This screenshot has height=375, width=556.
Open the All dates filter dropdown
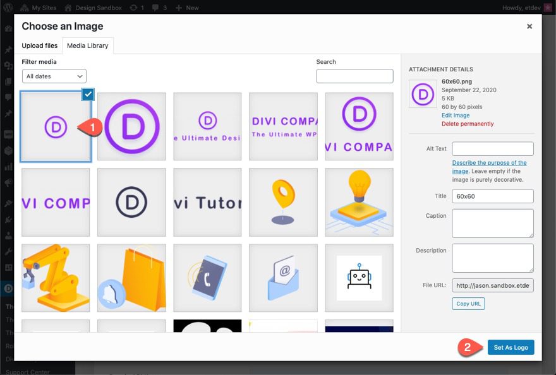(54, 76)
